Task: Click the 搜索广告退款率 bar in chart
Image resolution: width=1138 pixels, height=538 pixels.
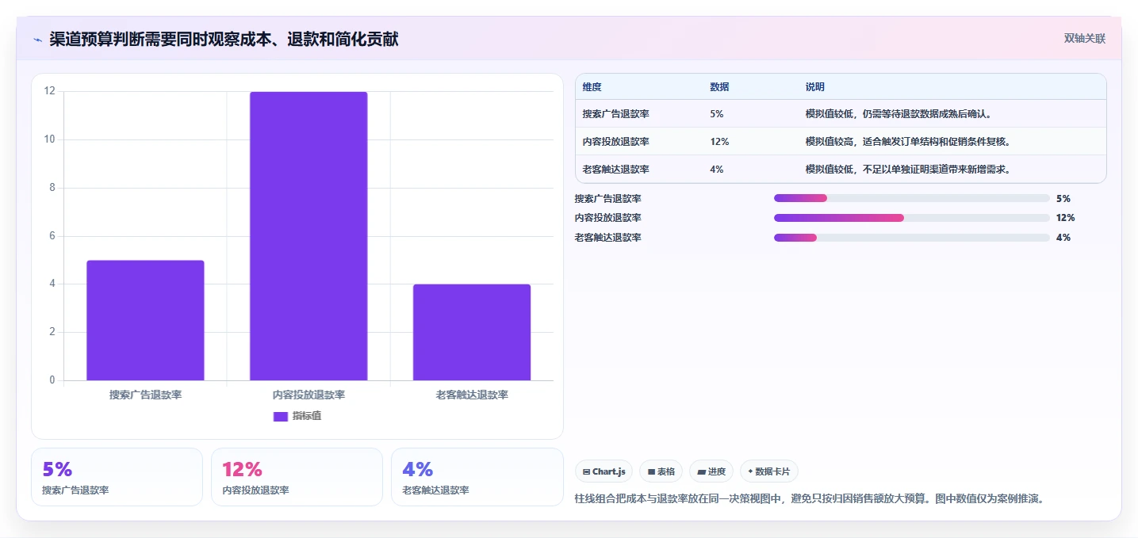Action: 145,320
